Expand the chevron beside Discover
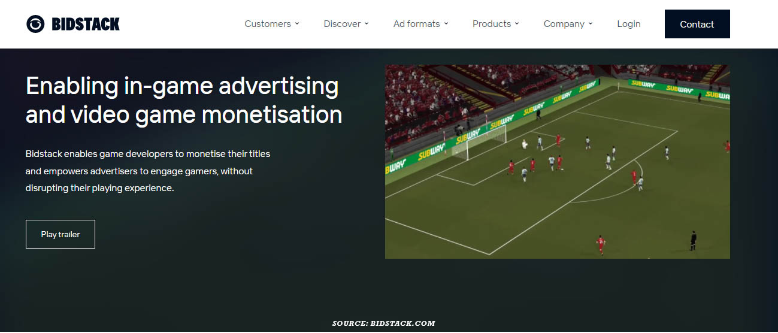This screenshot has height=333, width=778. [366, 24]
